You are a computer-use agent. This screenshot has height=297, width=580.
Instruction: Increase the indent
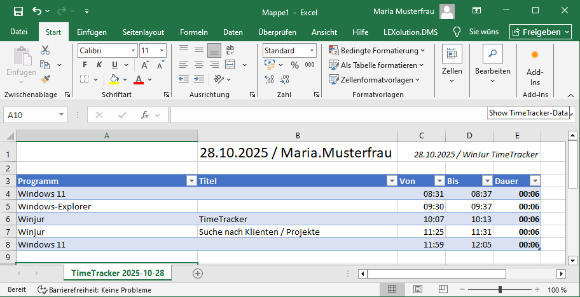(199, 79)
